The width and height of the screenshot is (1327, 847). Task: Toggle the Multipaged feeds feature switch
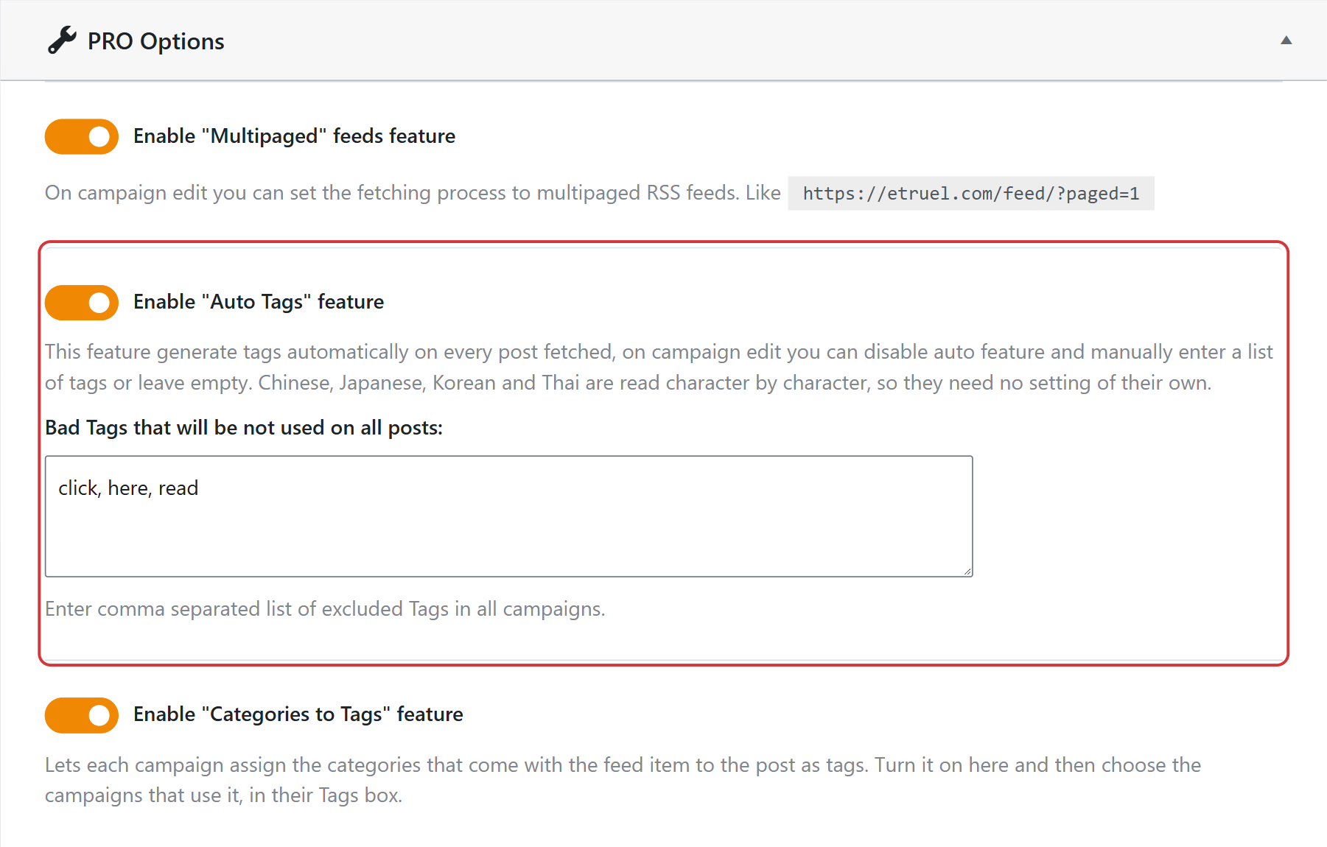[82, 136]
